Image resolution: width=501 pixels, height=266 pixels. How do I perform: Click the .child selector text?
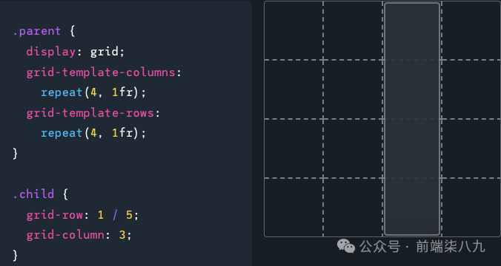(x=33, y=194)
